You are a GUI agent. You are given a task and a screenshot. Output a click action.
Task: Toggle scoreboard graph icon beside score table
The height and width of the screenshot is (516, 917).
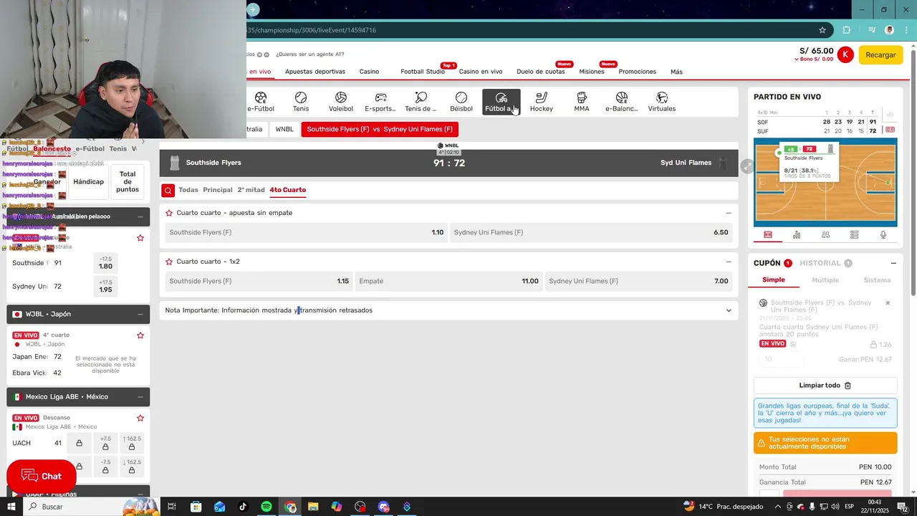click(x=890, y=115)
